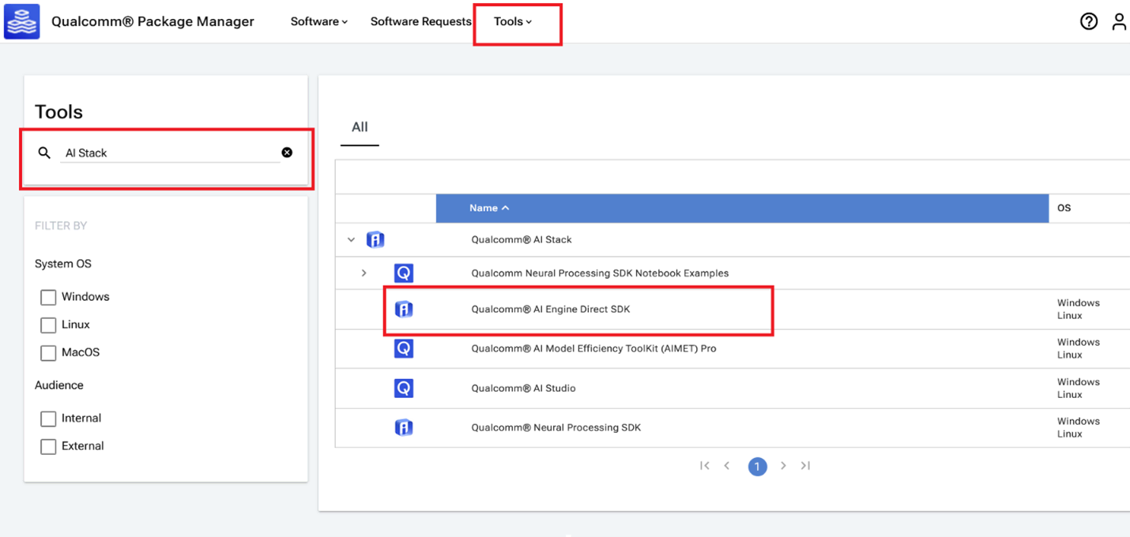Image resolution: width=1130 pixels, height=537 pixels.
Task: Open the user account profile icon
Action: point(1118,21)
